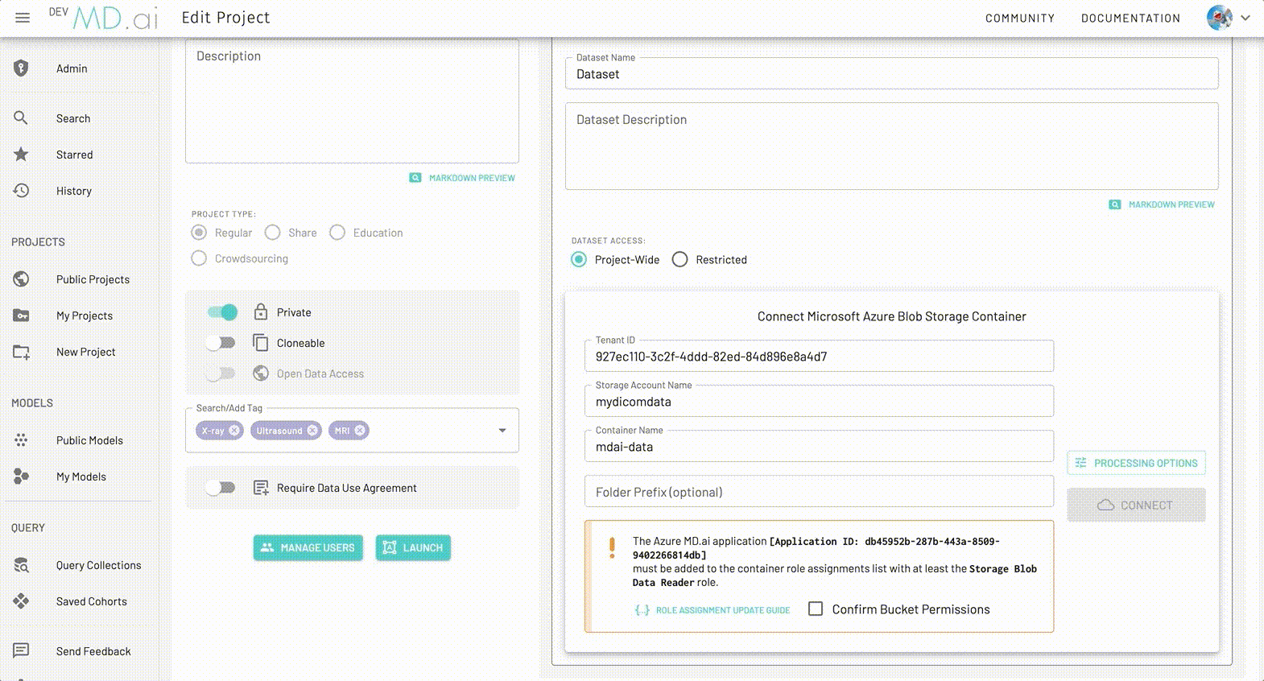Select Project-Wide dataset access
The image size is (1264, 681).
pos(579,259)
